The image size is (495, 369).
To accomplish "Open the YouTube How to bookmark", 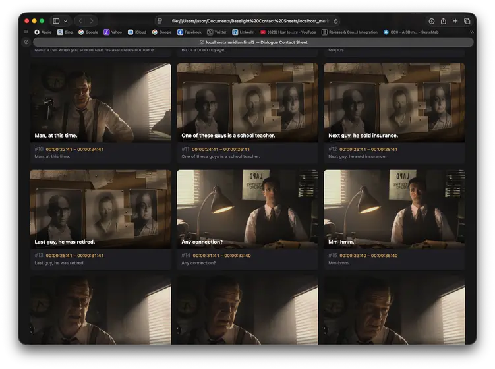I will pos(288,32).
